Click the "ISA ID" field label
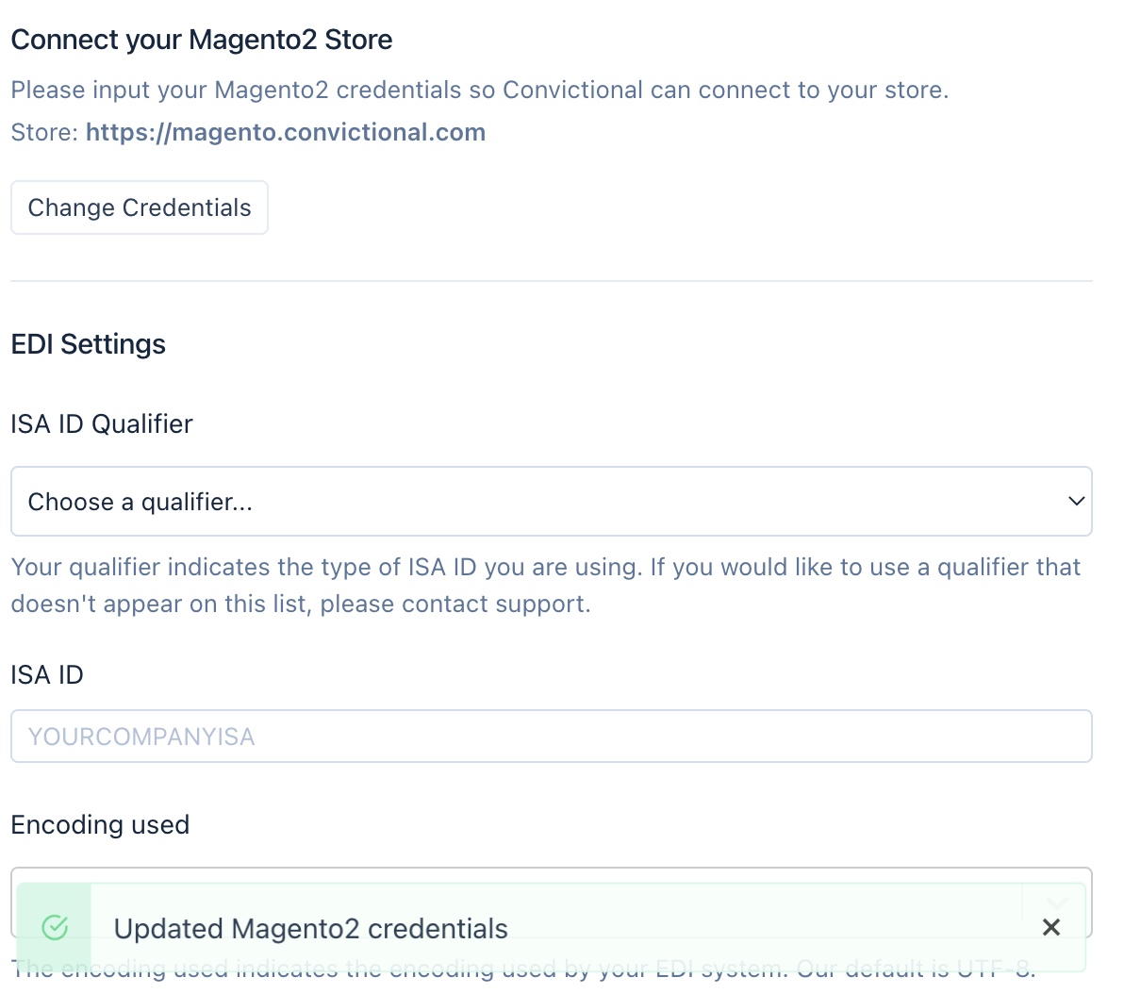Image resolution: width=1124 pixels, height=994 pixels. pos(47,675)
